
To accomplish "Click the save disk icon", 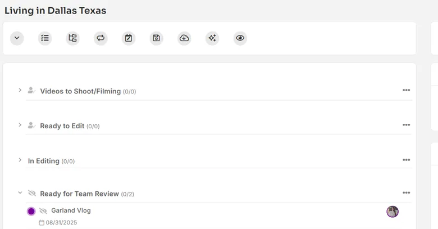I will (157, 38).
